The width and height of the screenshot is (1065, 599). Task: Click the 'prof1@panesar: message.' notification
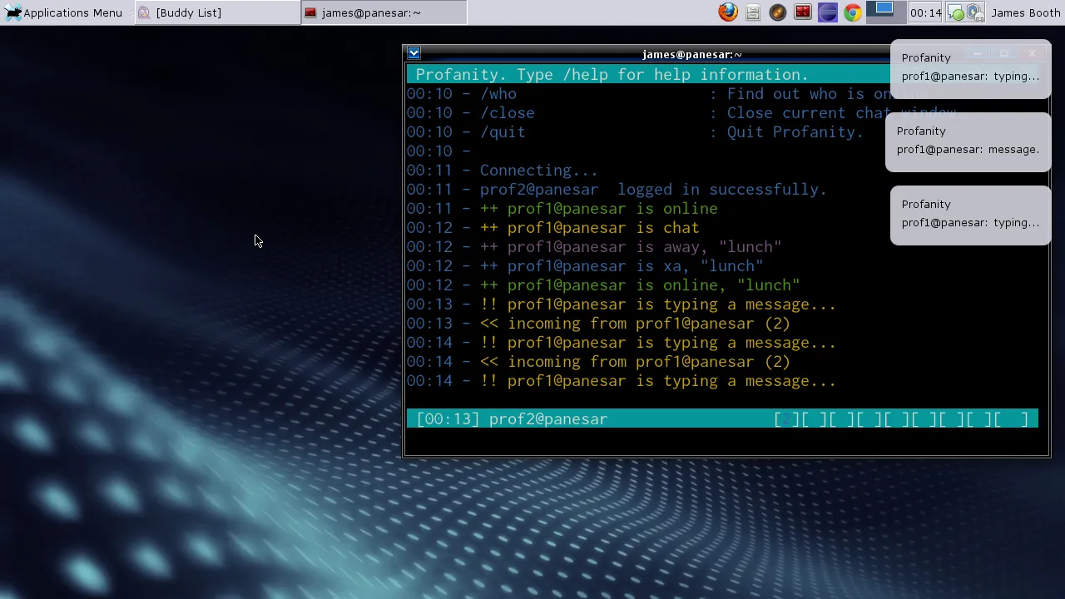(x=968, y=141)
